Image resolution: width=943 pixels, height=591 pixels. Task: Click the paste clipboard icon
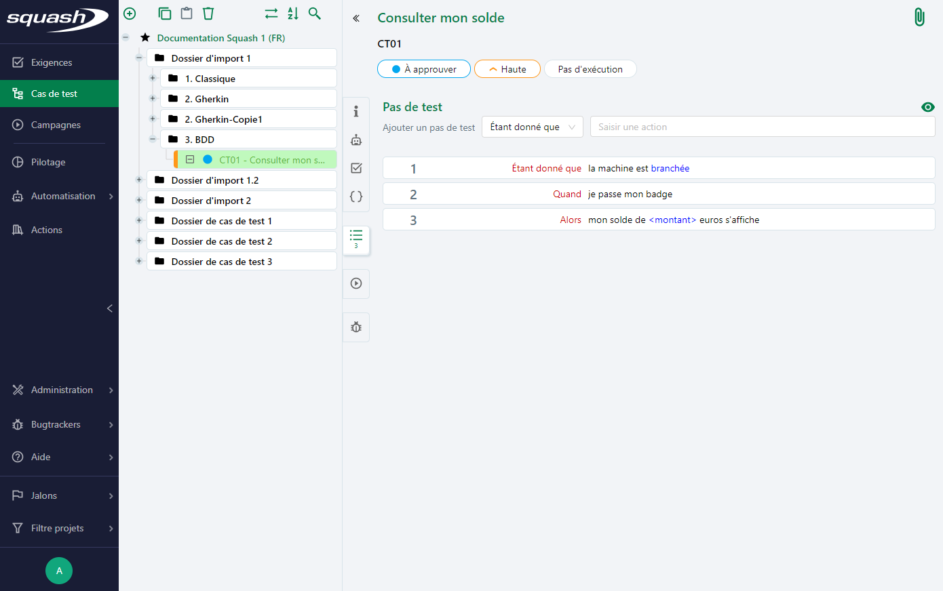(187, 14)
